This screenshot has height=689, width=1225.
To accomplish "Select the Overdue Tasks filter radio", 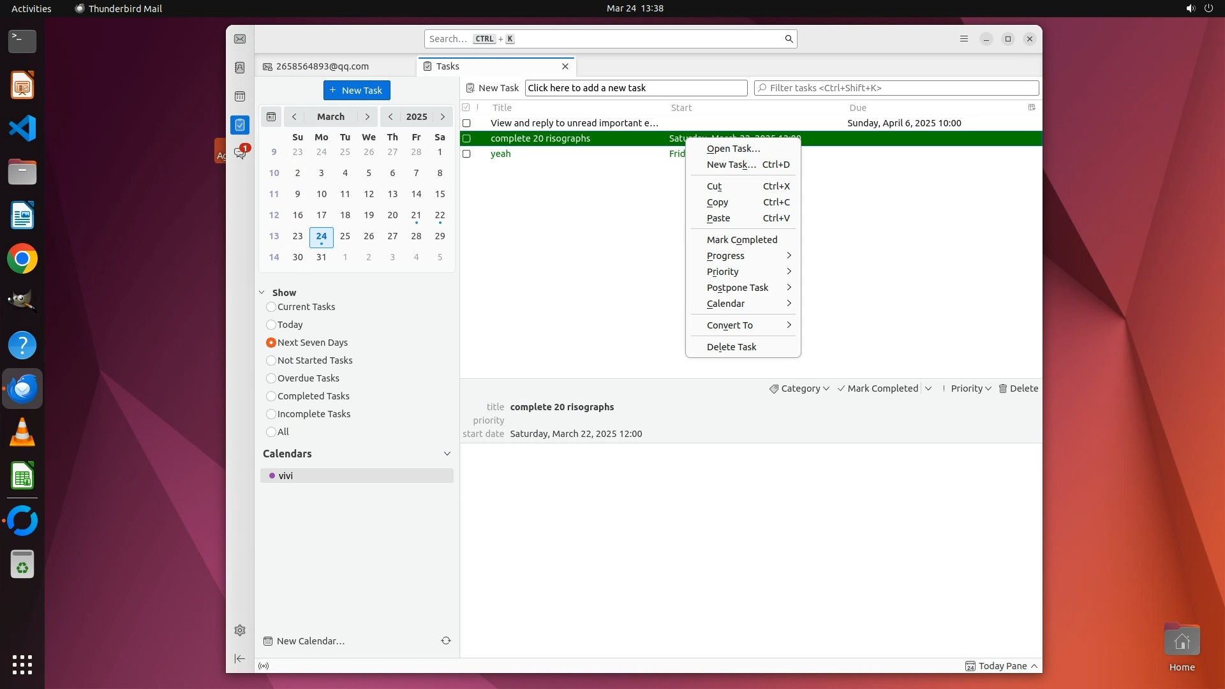I will [271, 378].
